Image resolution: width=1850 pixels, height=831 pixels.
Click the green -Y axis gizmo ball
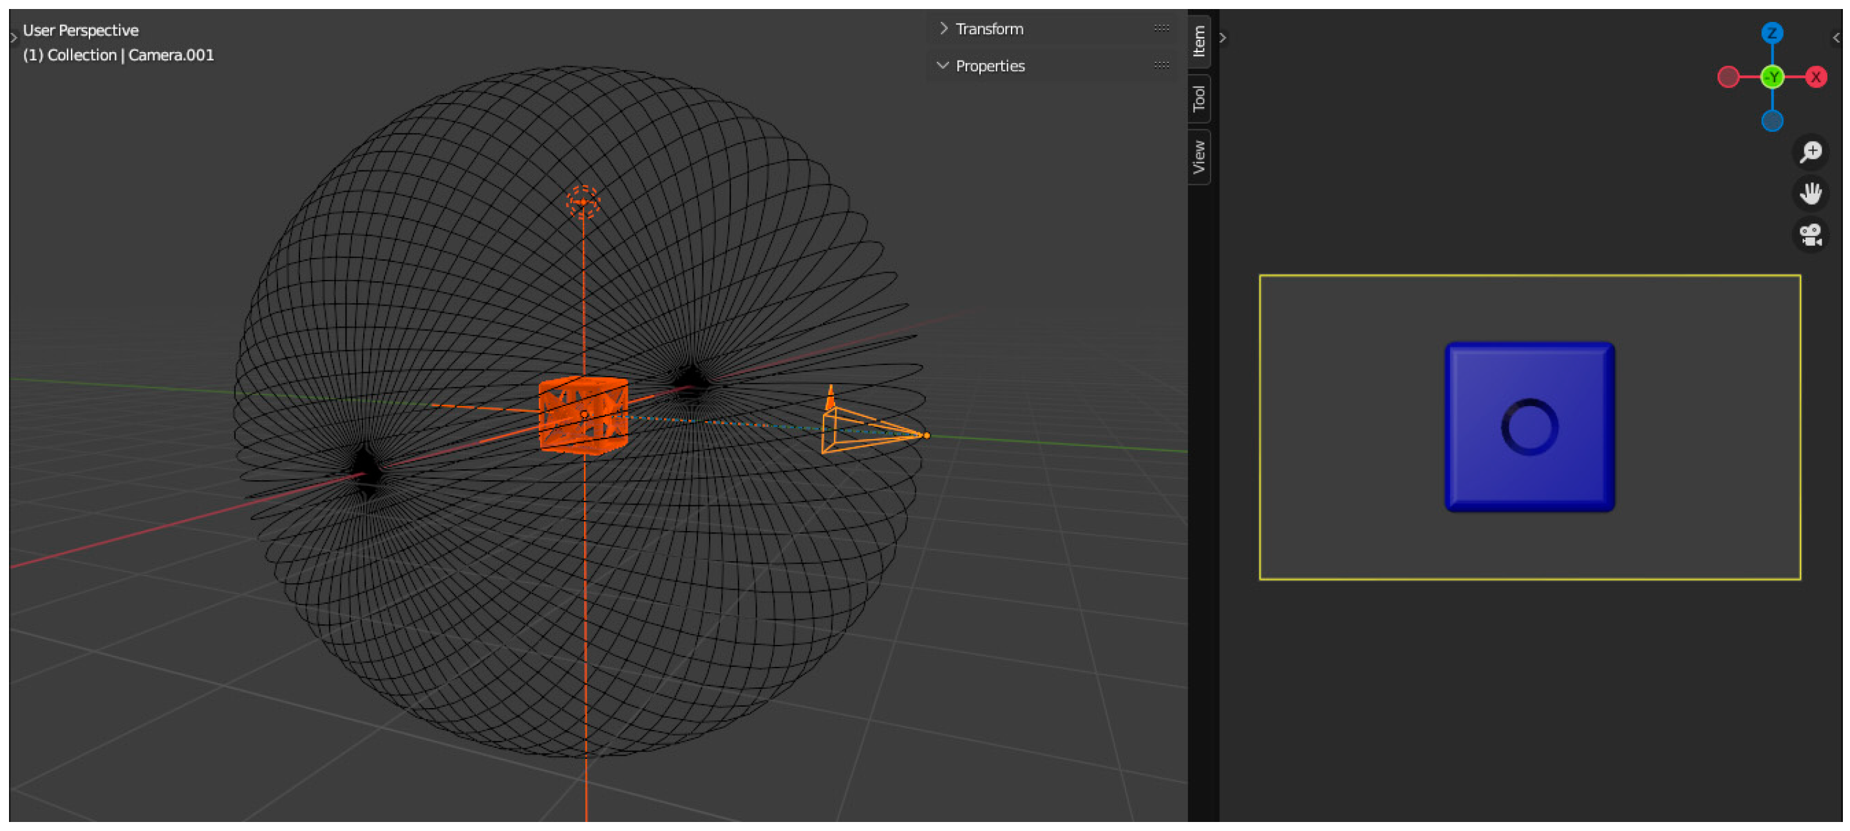click(1771, 77)
